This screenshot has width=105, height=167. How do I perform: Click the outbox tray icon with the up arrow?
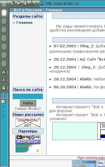point(4,80)
